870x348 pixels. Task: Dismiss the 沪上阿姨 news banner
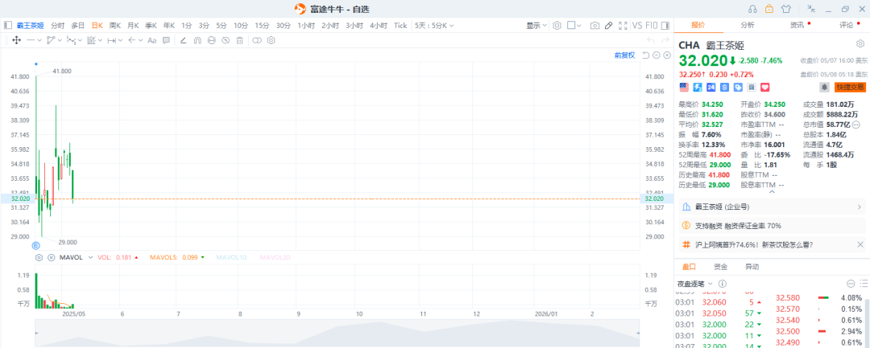click(x=860, y=244)
